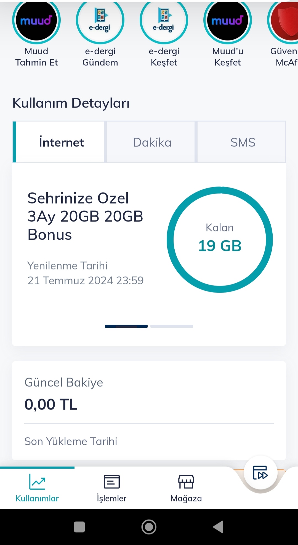298x545 pixels.
Task: Select the first package page indicator
Action: point(126,326)
